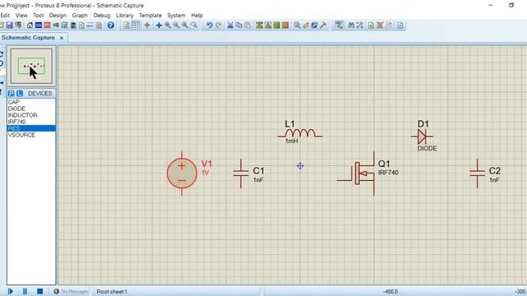Viewport: 527px width, 296px height.
Task: Open the No Messages status indicator
Action: tap(71, 292)
